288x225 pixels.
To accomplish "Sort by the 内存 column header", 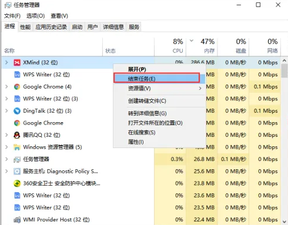I will 202,46.
